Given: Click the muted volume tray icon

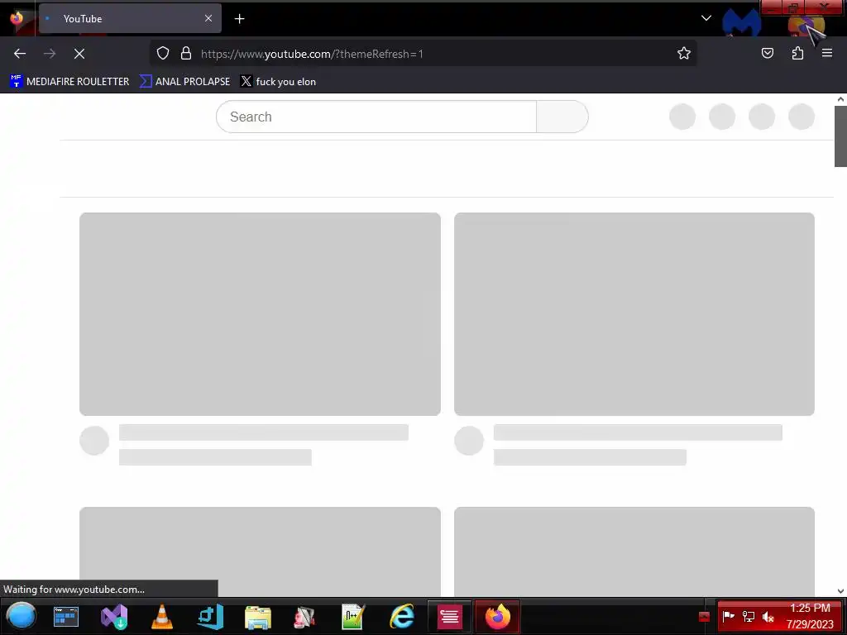Looking at the screenshot, I should [768, 616].
